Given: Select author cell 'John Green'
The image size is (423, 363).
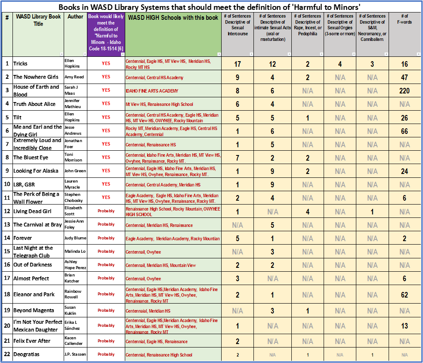Looking at the screenshot, I should point(75,171).
